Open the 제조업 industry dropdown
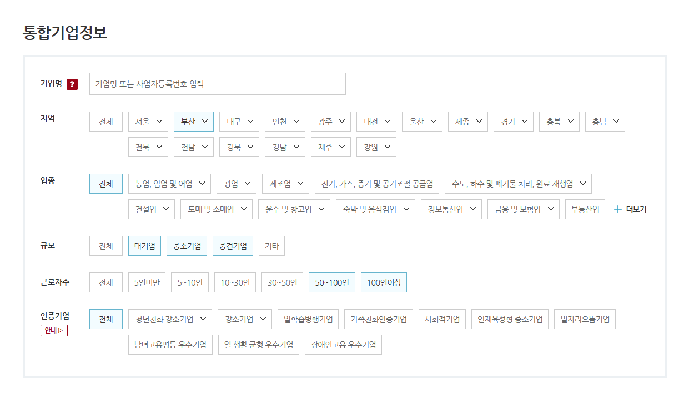The image size is (674, 394). 285,184
